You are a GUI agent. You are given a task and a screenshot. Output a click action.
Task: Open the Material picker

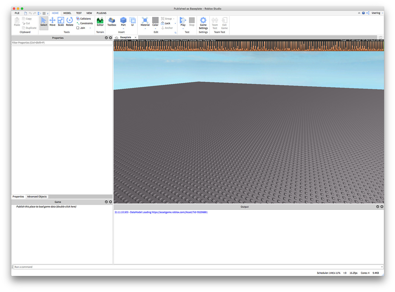[145, 21]
